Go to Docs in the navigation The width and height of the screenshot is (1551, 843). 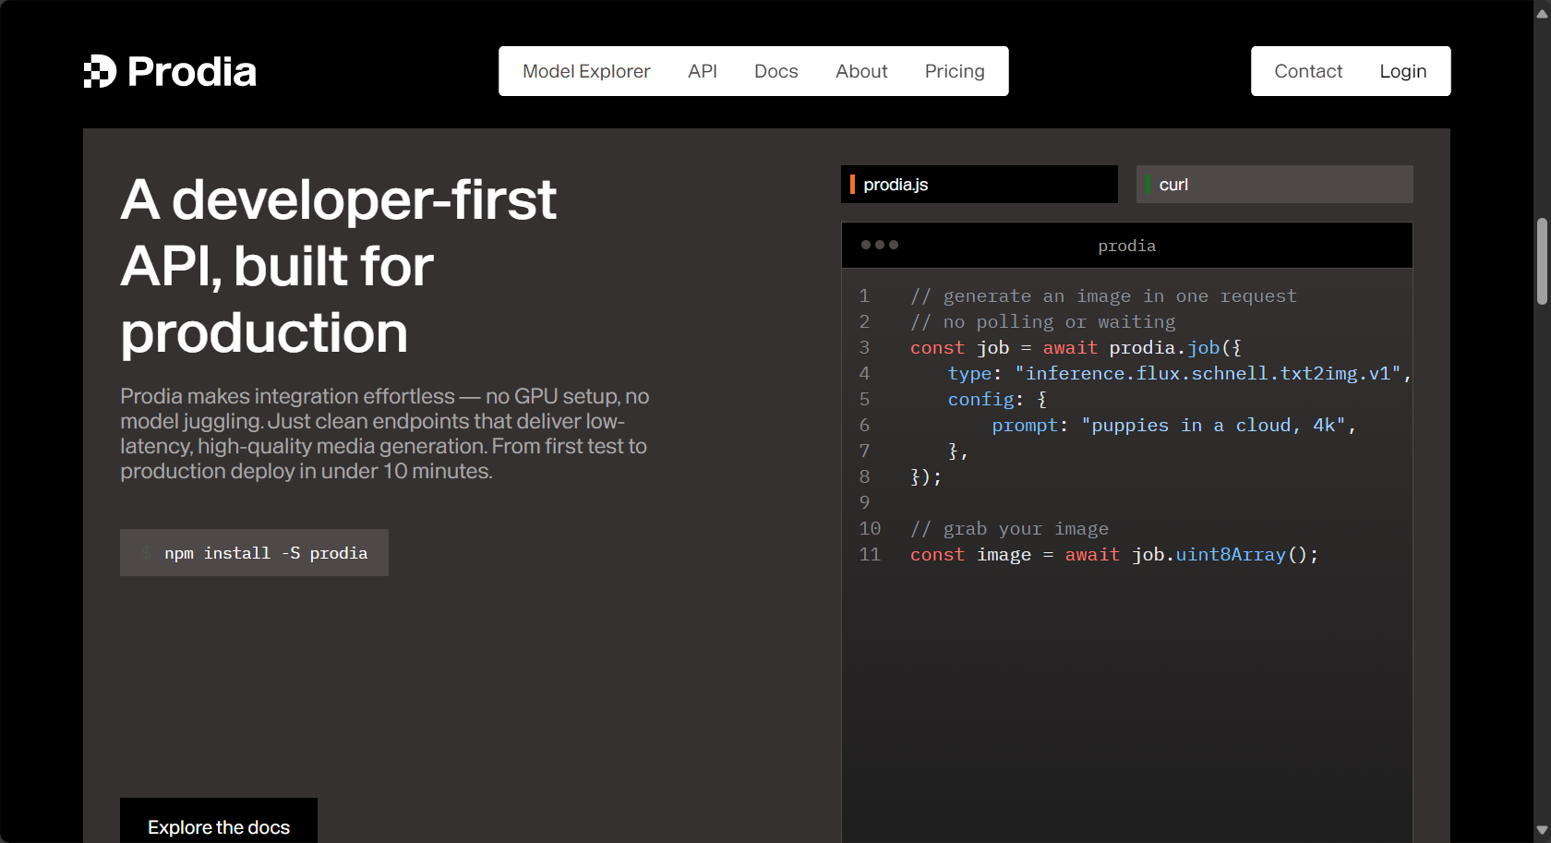pyautogui.click(x=775, y=71)
